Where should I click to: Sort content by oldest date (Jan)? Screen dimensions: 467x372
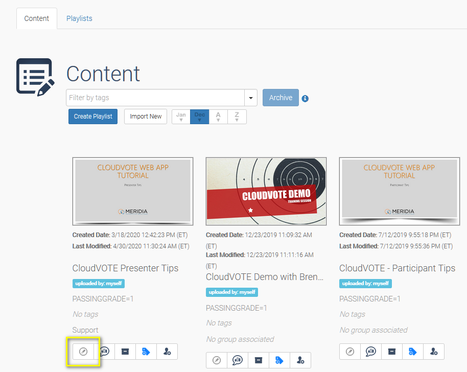(181, 117)
